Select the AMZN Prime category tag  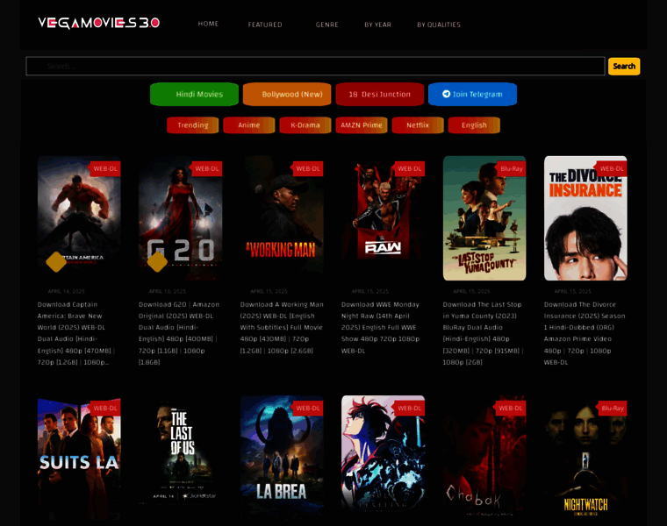pyautogui.click(x=362, y=125)
